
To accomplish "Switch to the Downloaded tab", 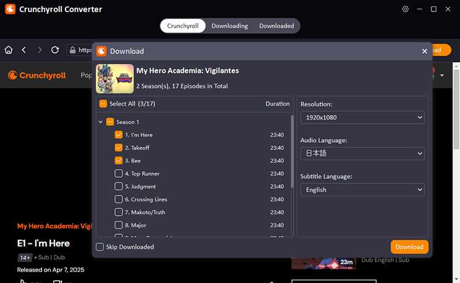I will pos(277,26).
